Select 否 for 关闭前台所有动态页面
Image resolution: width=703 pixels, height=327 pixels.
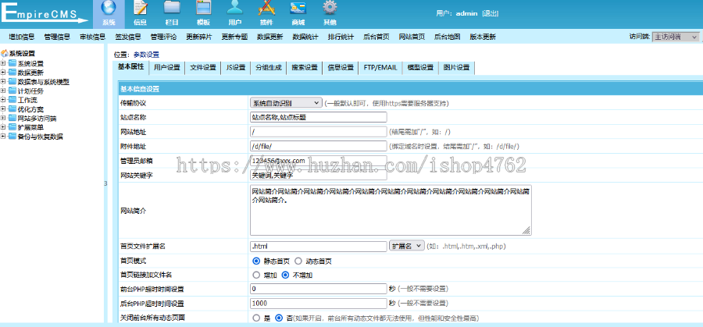[x=279, y=318]
